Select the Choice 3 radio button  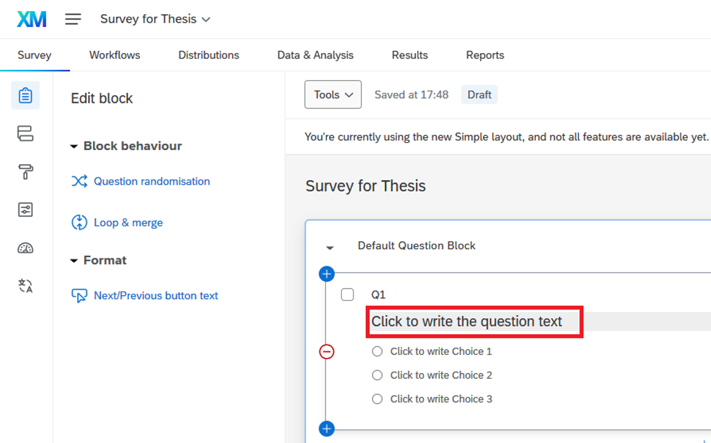[x=377, y=399]
